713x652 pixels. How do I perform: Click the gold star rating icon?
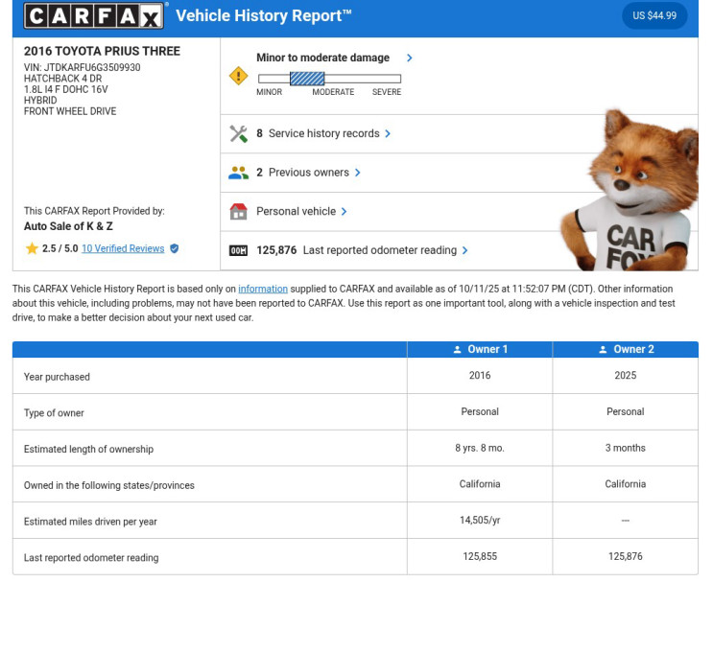32,248
